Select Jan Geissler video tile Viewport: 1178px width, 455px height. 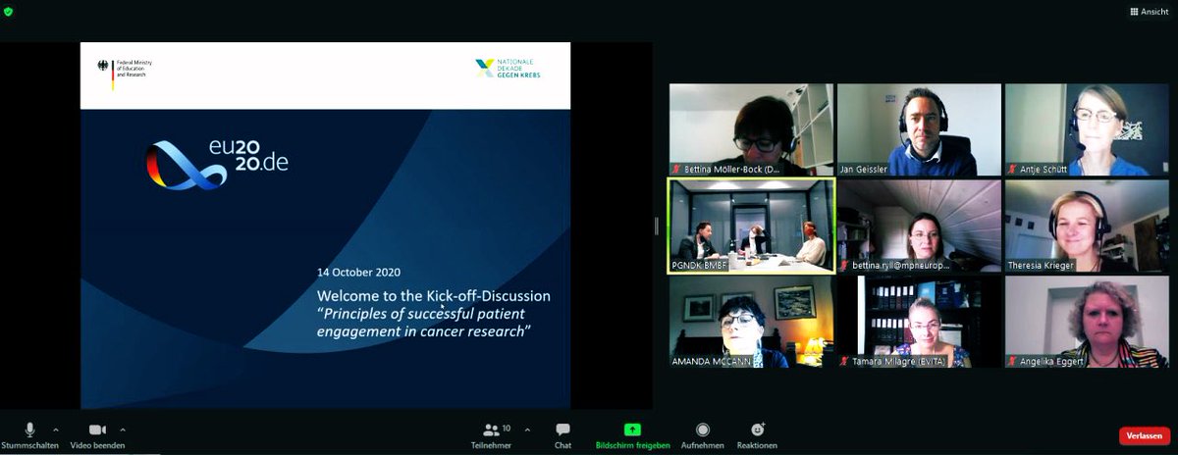tap(919, 129)
